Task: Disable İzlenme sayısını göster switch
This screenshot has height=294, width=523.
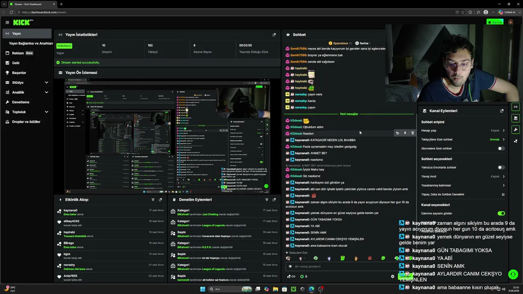Action: [501, 213]
